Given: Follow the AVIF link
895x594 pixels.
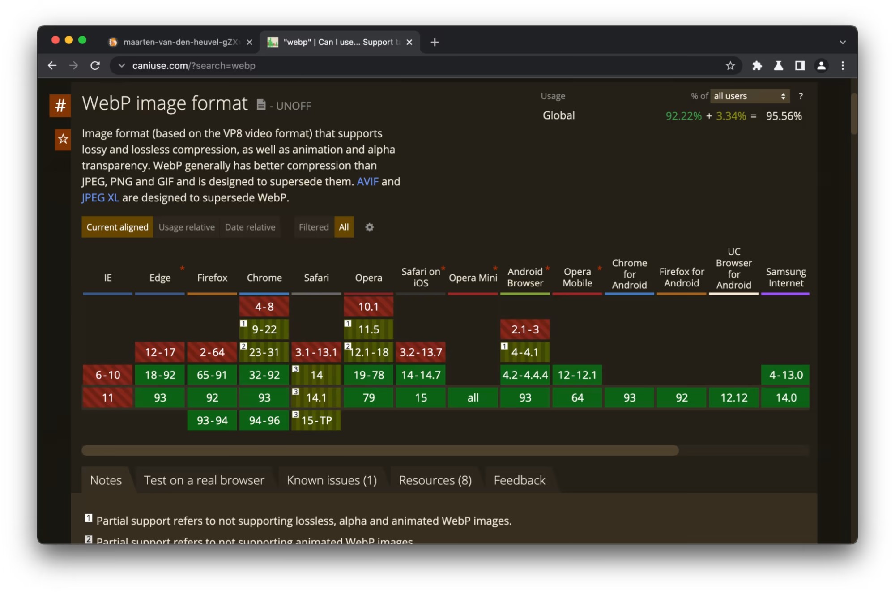Looking at the screenshot, I should click(367, 182).
